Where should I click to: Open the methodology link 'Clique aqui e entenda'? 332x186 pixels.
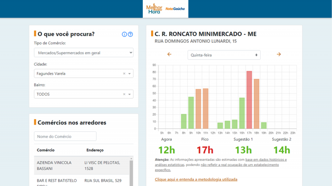(x=196, y=179)
